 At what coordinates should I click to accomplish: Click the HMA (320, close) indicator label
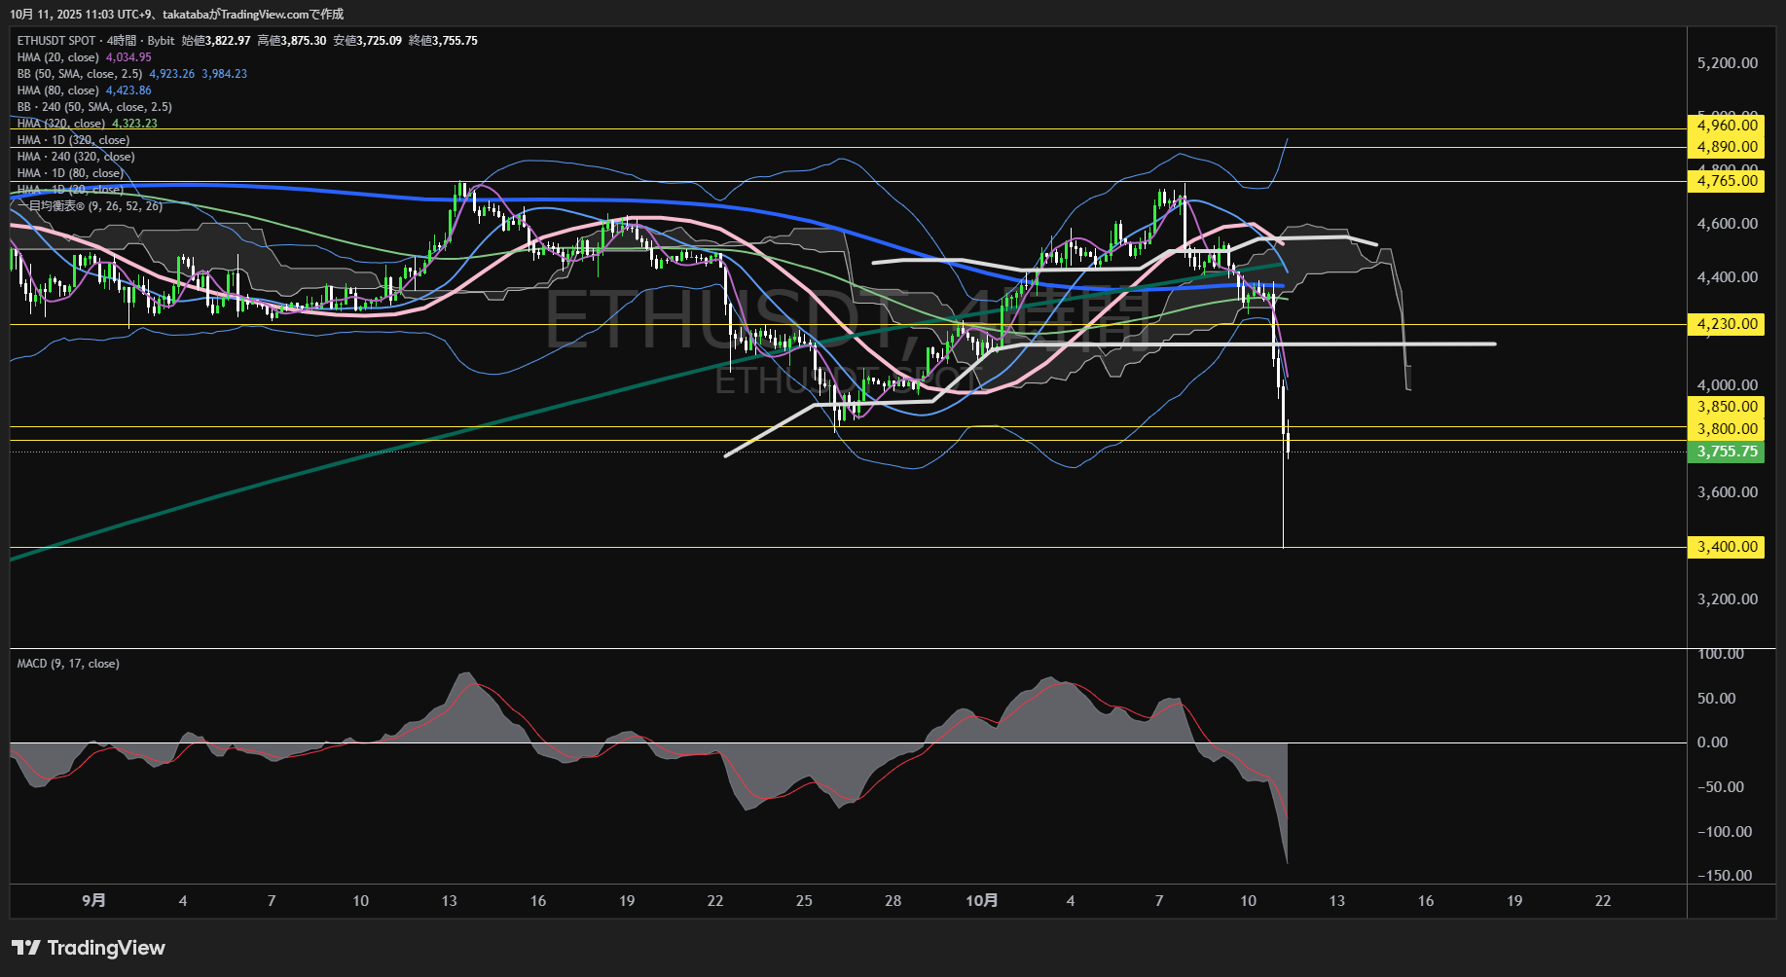(61, 124)
